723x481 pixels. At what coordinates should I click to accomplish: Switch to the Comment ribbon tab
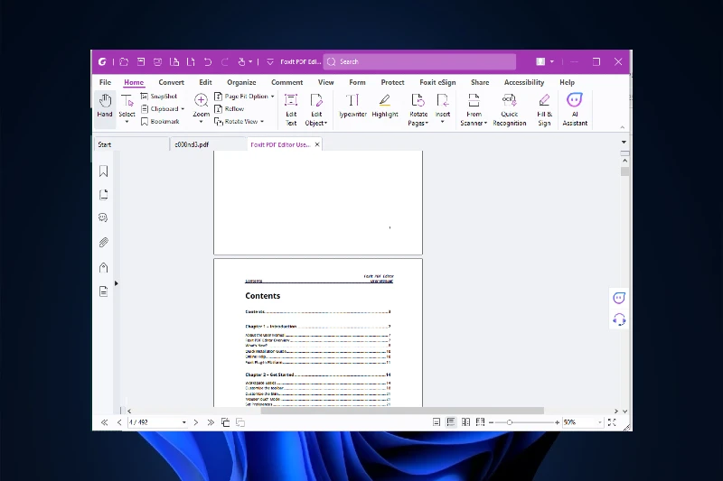pyautogui.click(x=286, y=82)
